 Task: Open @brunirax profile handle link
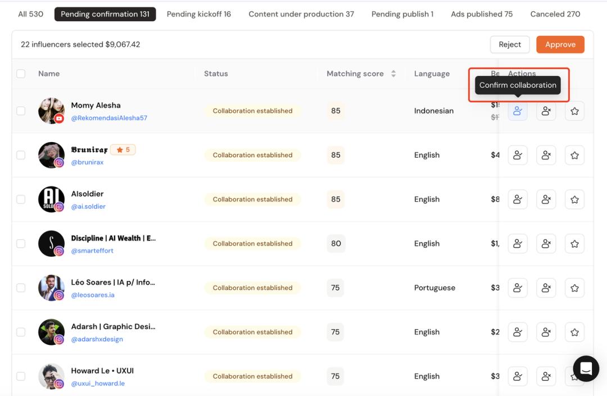tap(87, 162)
